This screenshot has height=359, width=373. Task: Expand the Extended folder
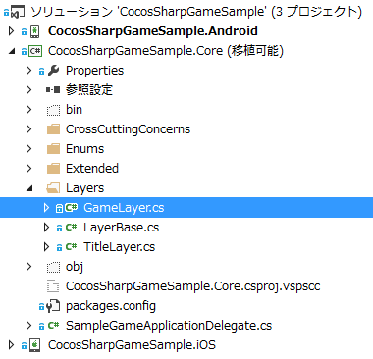point(28,169)
